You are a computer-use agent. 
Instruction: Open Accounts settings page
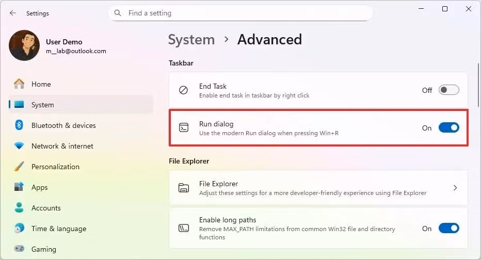(x=82, y=208)
